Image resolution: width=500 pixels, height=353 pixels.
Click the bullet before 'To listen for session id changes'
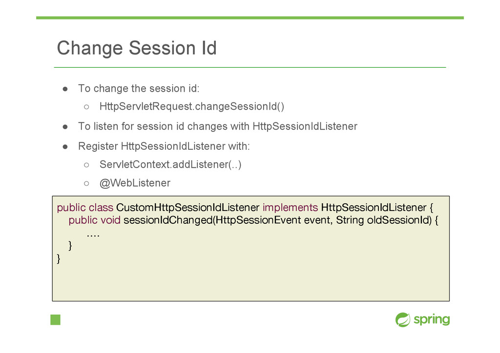(65, 127)
